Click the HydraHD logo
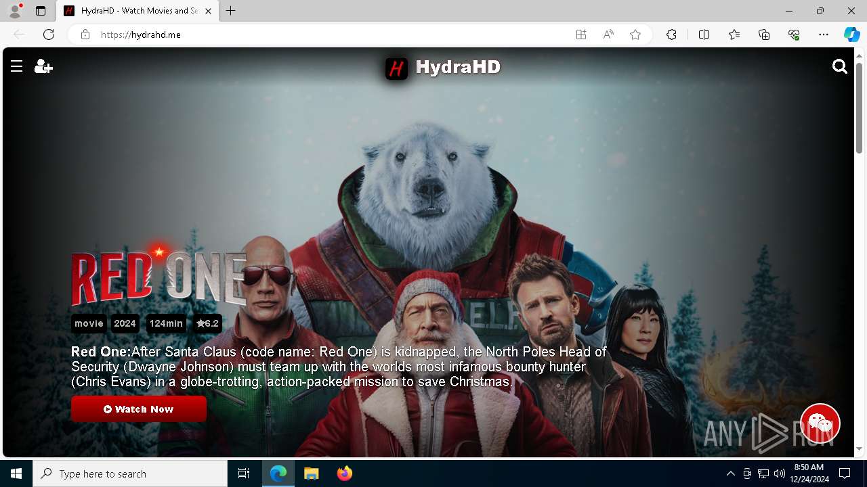Image resolution: width=867 pixels, height=487 pixels. click(x=443, y=68)
